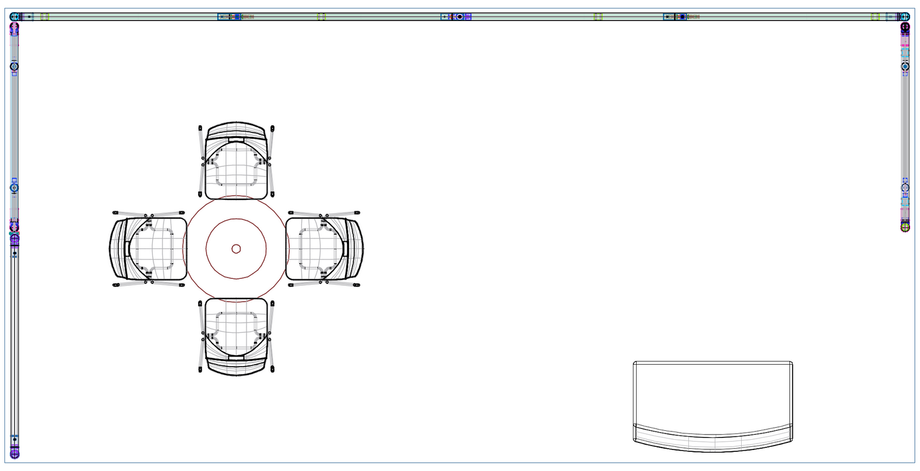Click the top-left corner wall connector
Image resolution: width=920 pixels, height=471 pixels.
pos(15,17)
